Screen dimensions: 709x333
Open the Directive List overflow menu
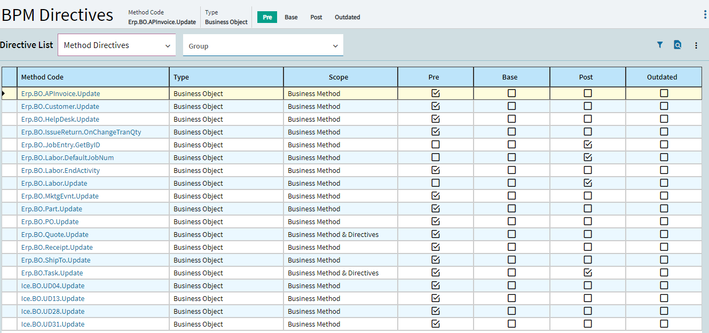pyautogui.click(x=696, y=46)
